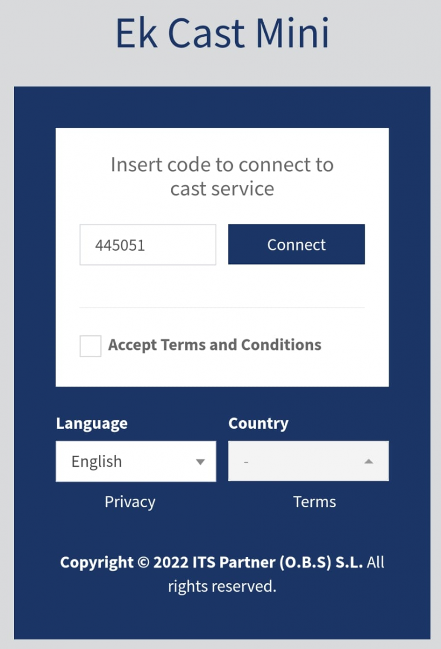Click the Country field label
The height and width of the screenshot is (649, 441).
coord(258,423)
